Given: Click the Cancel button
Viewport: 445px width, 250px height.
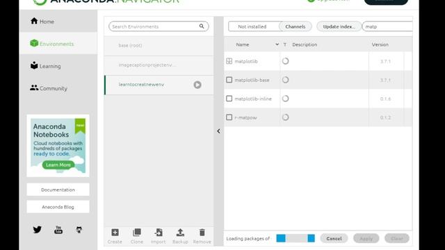Looking at the screenshot, I should 334,238.
